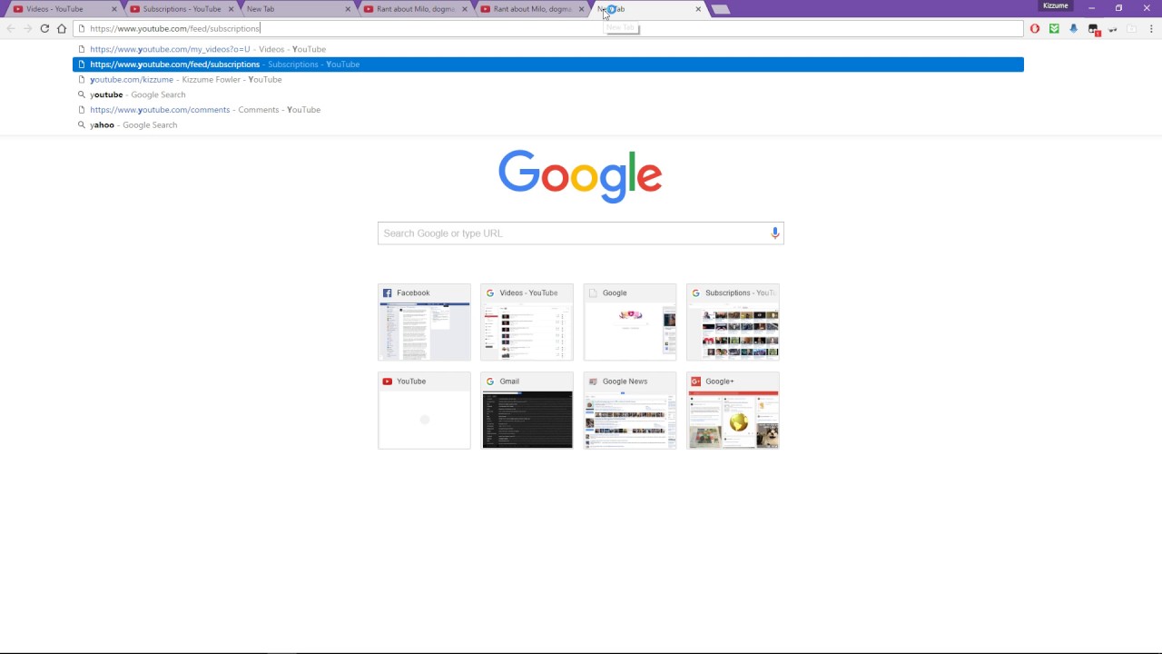Switch to the Videos - YouTube tab
Viewport: 1162px width, 654px height.
point(62,9)
